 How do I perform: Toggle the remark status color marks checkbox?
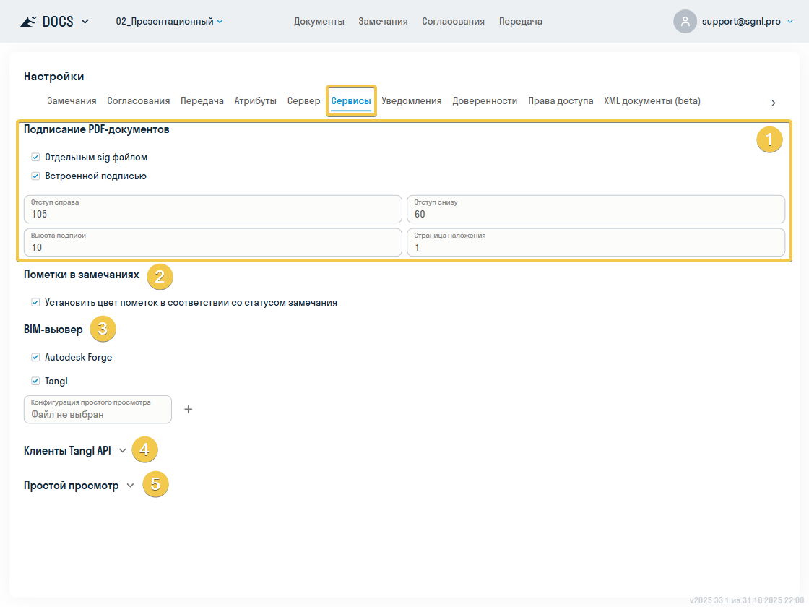point(35,302)
